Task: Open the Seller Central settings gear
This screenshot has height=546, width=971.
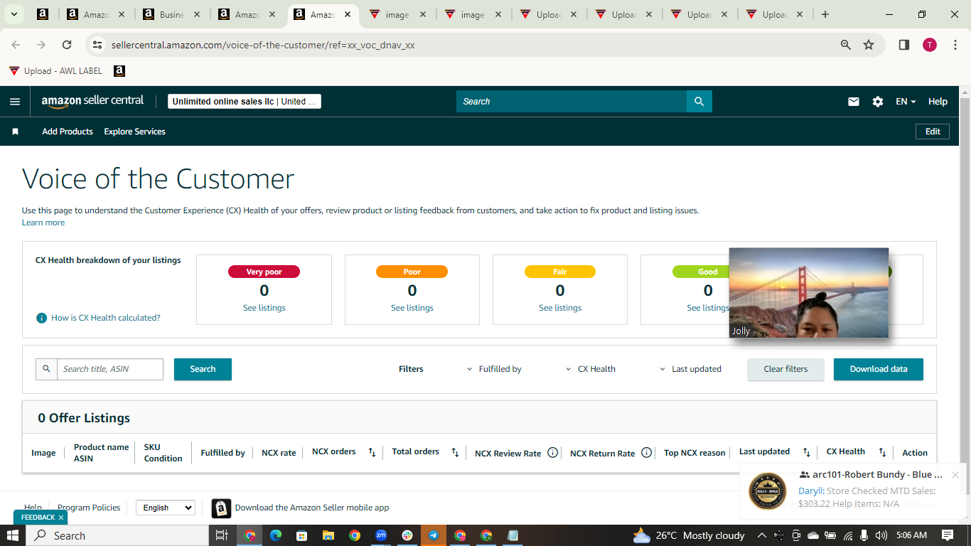Action: tap(878, 102)
